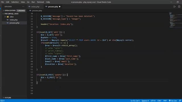The width and height of the screenshot is (182, 102).
Task: Click PHP file icon beside index.php in explorer
Action: pyautogui.click(x=8, y=20)
